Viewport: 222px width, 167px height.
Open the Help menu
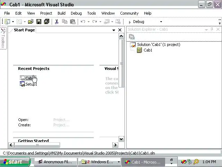pyautogui.click(x=148, y=13)
